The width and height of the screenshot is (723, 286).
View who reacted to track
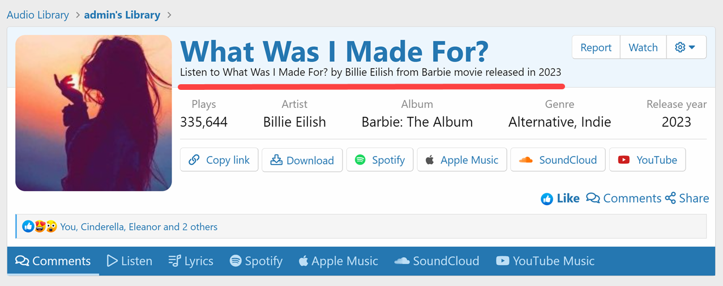(139, 227)
